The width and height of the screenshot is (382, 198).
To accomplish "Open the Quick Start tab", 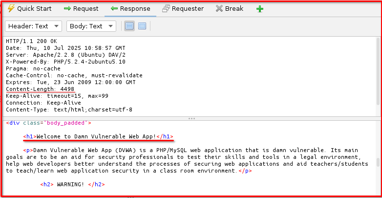I will pyautogui.click(x=29, y=9).
